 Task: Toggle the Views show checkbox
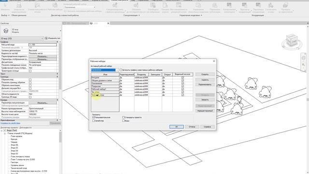124,120
